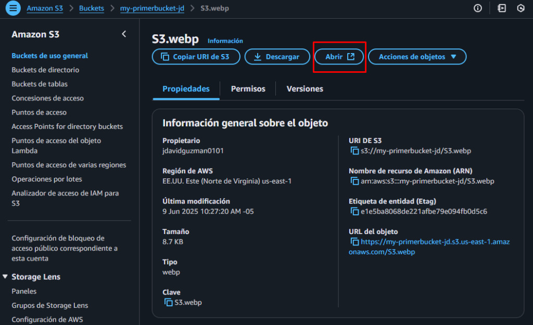This screenshot has width=533, height=325.
Task: Click the Copiar URI de S3 button
Action: pos(196,57)
